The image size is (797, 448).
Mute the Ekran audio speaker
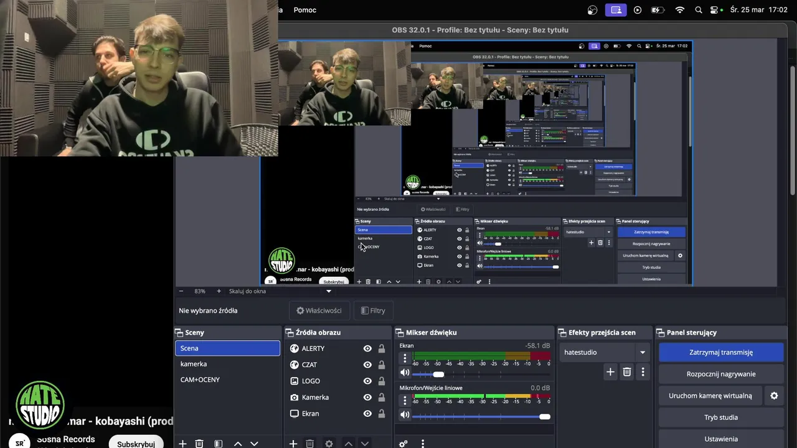tap(405, 373)
